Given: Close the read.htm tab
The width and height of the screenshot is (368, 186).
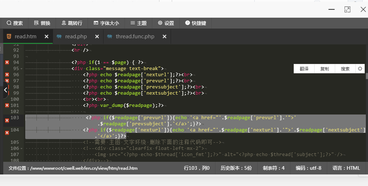Looking at the screenshot, I should pyautogui.click(x=47, y=36).
